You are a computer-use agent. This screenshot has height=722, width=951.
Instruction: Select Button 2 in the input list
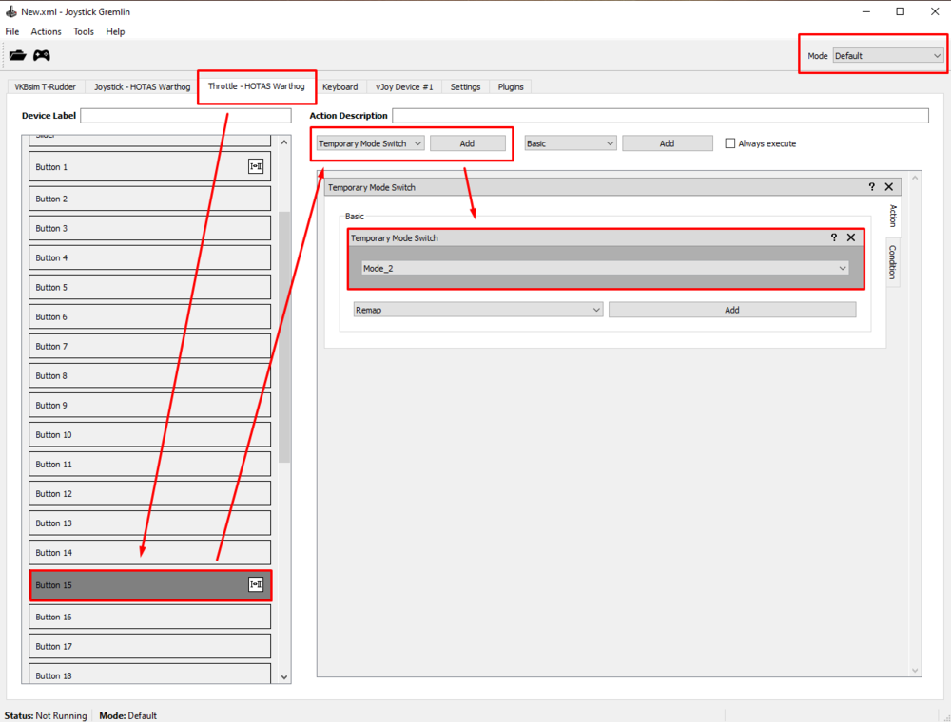(x=150, y=199)
